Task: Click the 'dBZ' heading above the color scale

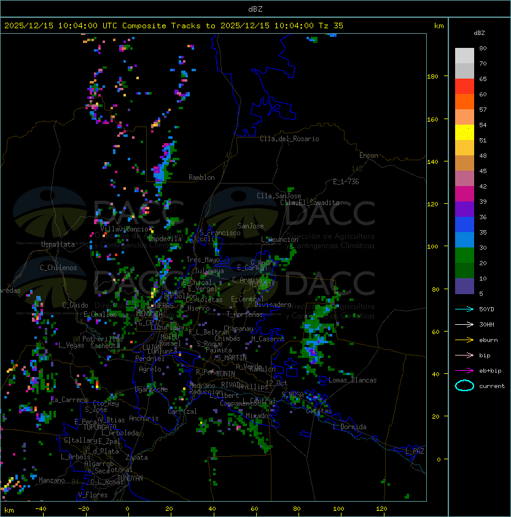Action: (x=479, y=33)
